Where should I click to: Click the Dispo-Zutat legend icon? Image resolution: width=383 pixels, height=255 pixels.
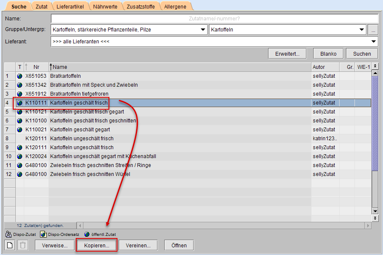click(9, 234)
